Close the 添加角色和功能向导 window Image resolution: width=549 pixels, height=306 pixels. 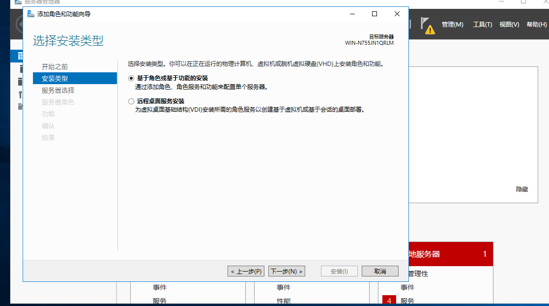point(397,14)
